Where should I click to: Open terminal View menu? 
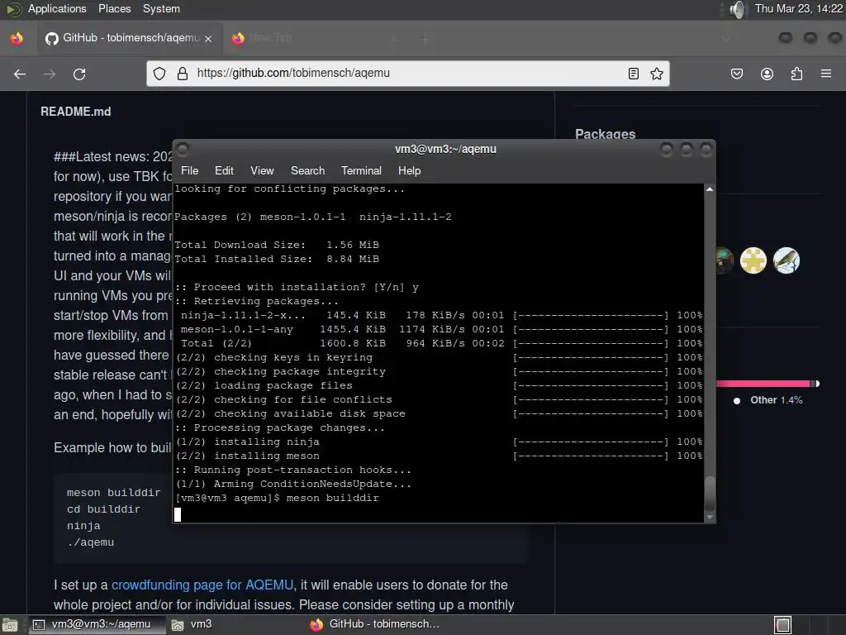tap(262, 170)
